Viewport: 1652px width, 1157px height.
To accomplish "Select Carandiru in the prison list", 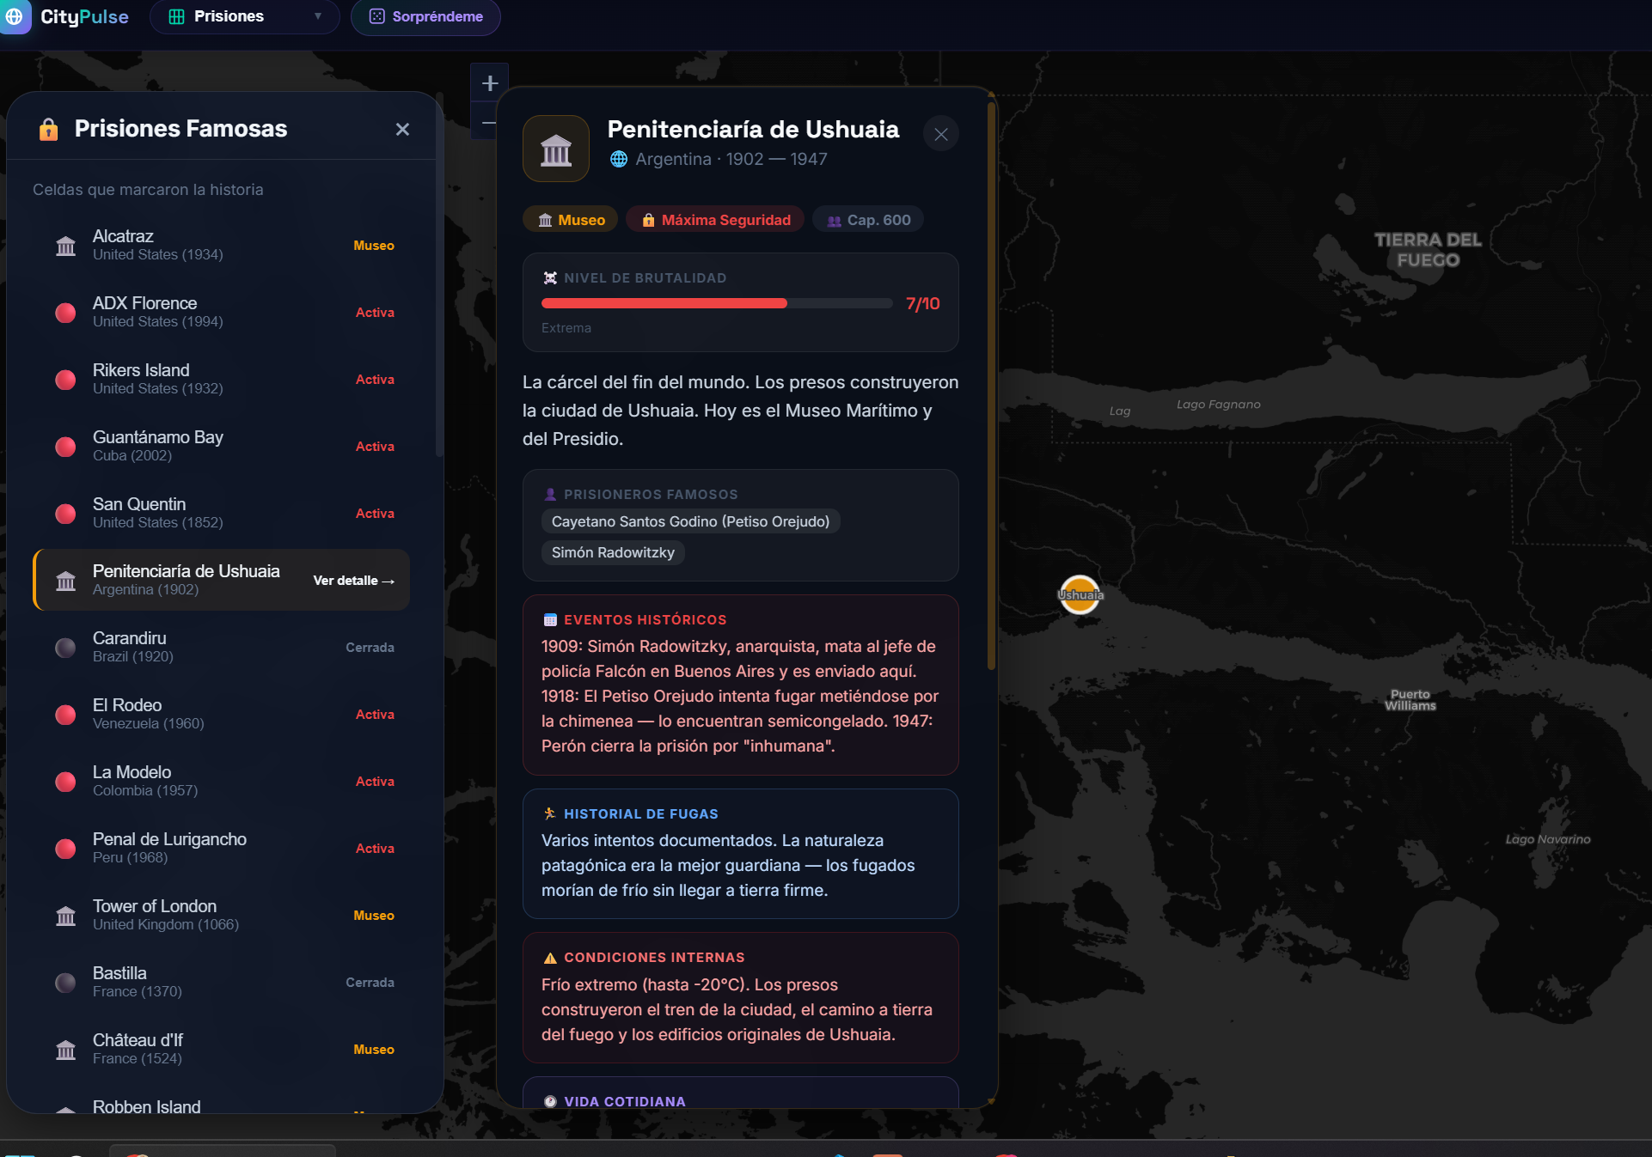I will click(222, 647).
